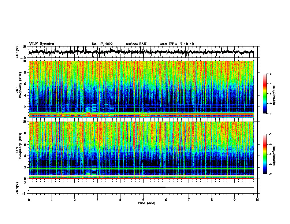Click x-axis time tick label "8"
This screenshot has width=290, height=224.
point(212,200)
